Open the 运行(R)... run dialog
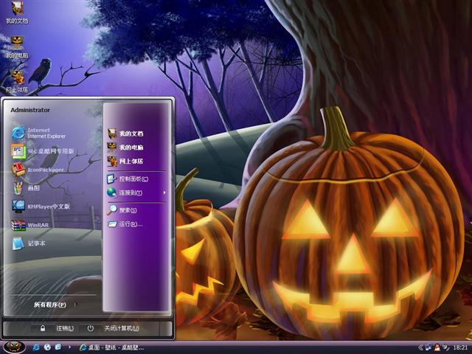 click(130, 224)
